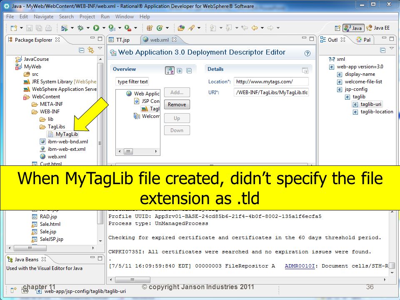This screenshot has height=300, width=400.
Task: Click the Add... button
Action: [177, 92]
